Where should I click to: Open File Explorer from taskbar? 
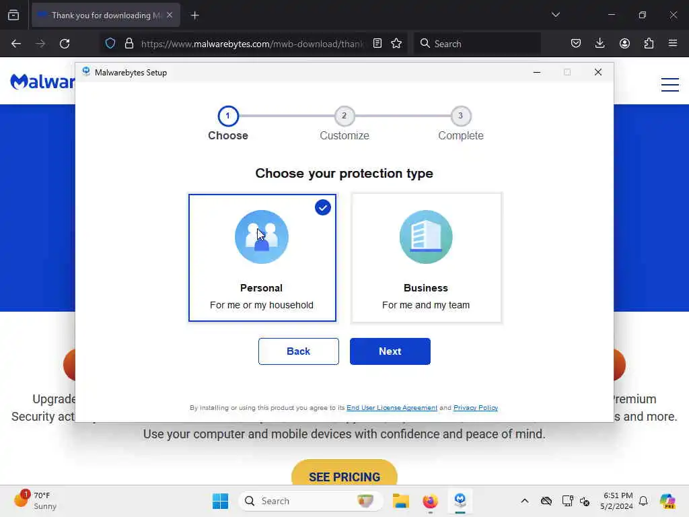click(401, 501)
